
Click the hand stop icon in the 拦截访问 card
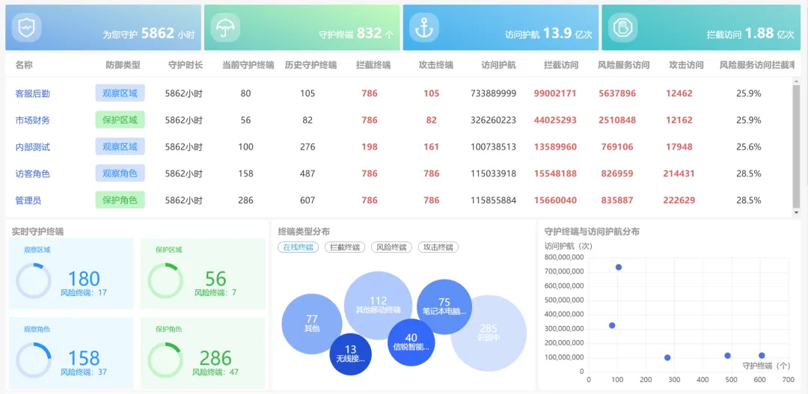pos(622,28)
